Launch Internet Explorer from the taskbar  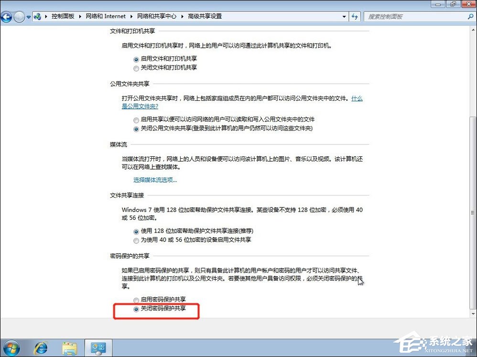click(x=41, y=347)
